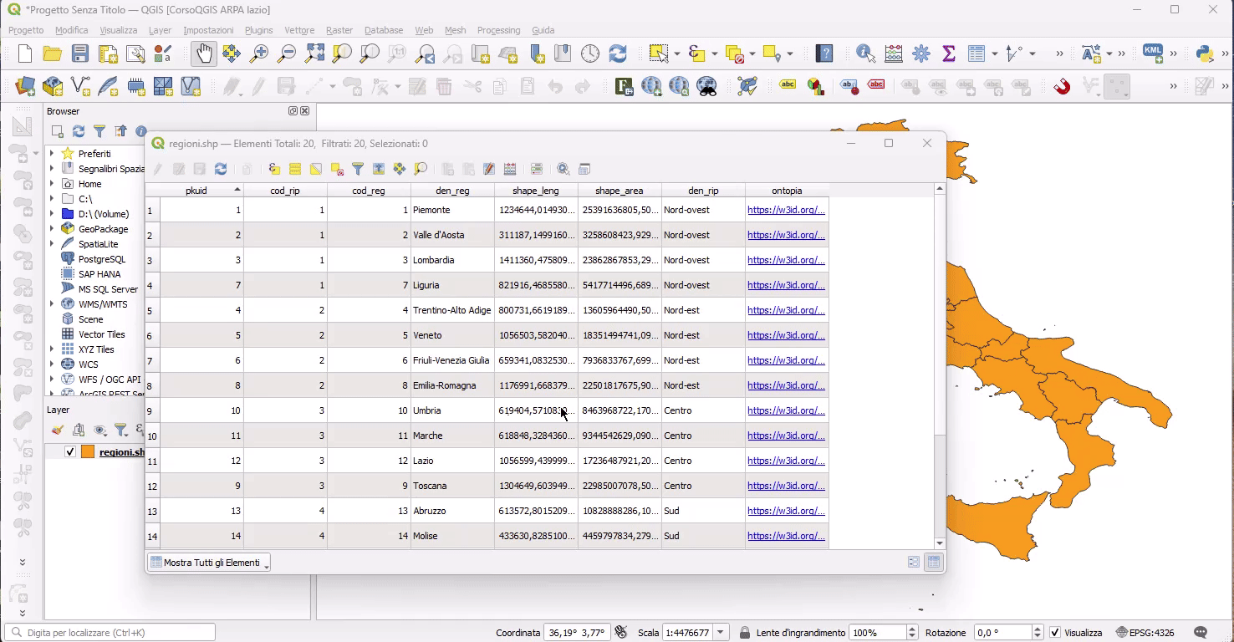Invert the selection in the attribute table

(316, 169)
